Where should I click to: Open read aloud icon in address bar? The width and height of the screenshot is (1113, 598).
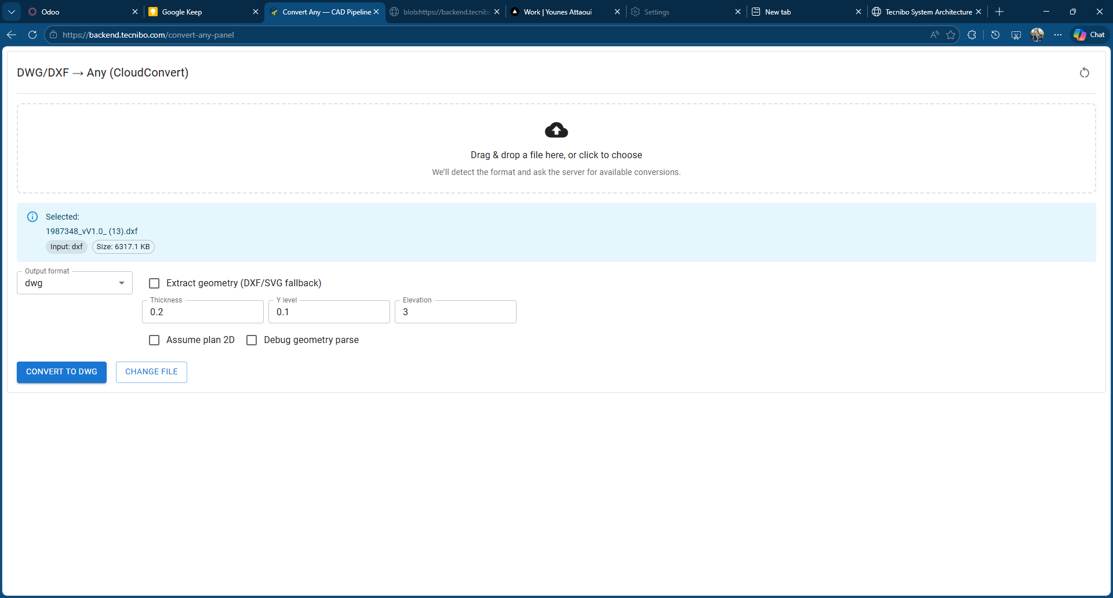pos(934,35)
